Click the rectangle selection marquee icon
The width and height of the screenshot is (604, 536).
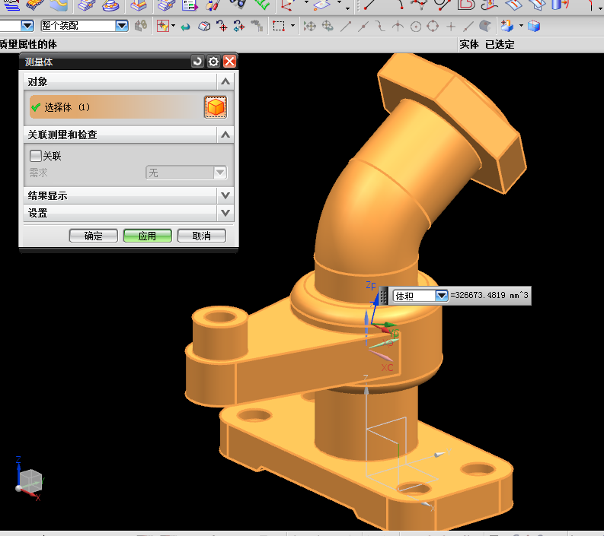point(279,26)
